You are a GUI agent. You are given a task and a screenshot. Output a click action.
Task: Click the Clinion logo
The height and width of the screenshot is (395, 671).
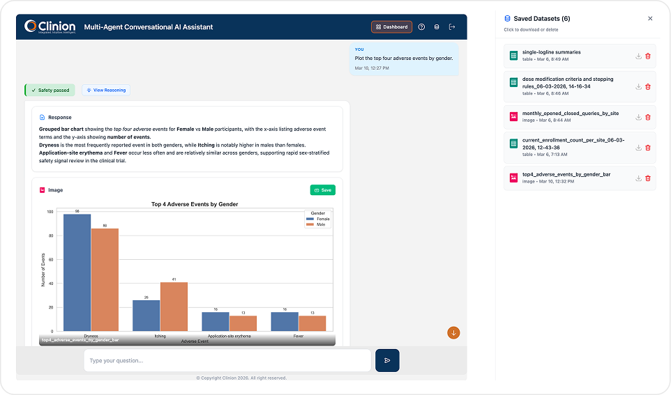click(x=50, y=26)
